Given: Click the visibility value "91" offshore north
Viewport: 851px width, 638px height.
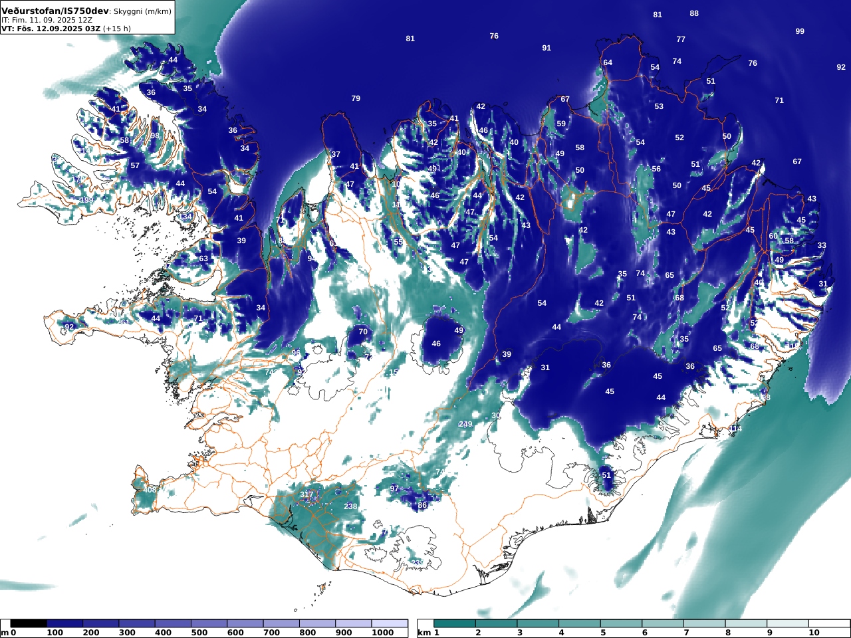Looking at the screenshot, I should [x=547, y=48].
